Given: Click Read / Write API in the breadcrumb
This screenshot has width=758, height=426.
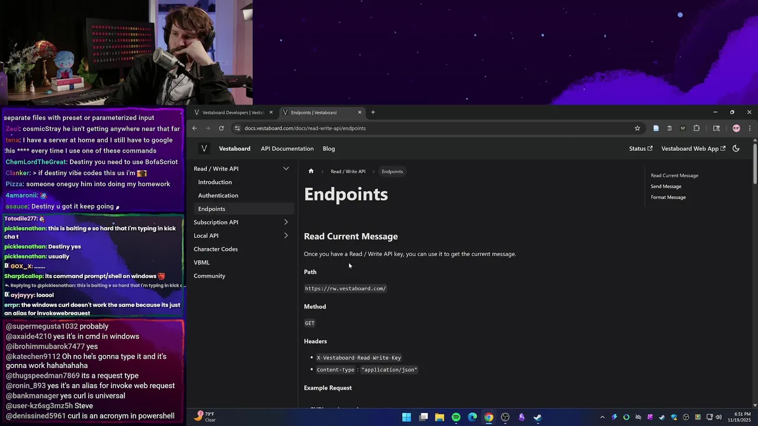Looking at the screenshot, I should 348,172.
